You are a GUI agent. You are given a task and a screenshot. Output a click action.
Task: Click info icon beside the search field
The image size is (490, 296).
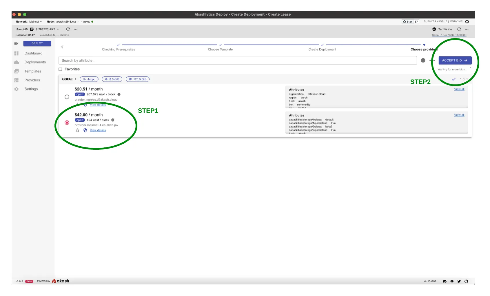pos(423,60)
